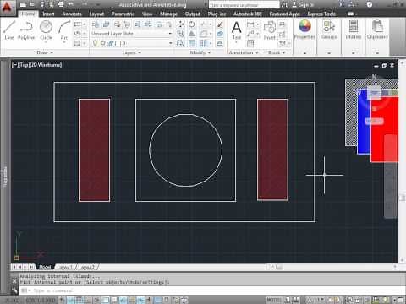Expand the Annotation panel

pyautogui.click(x=244, y=52)
